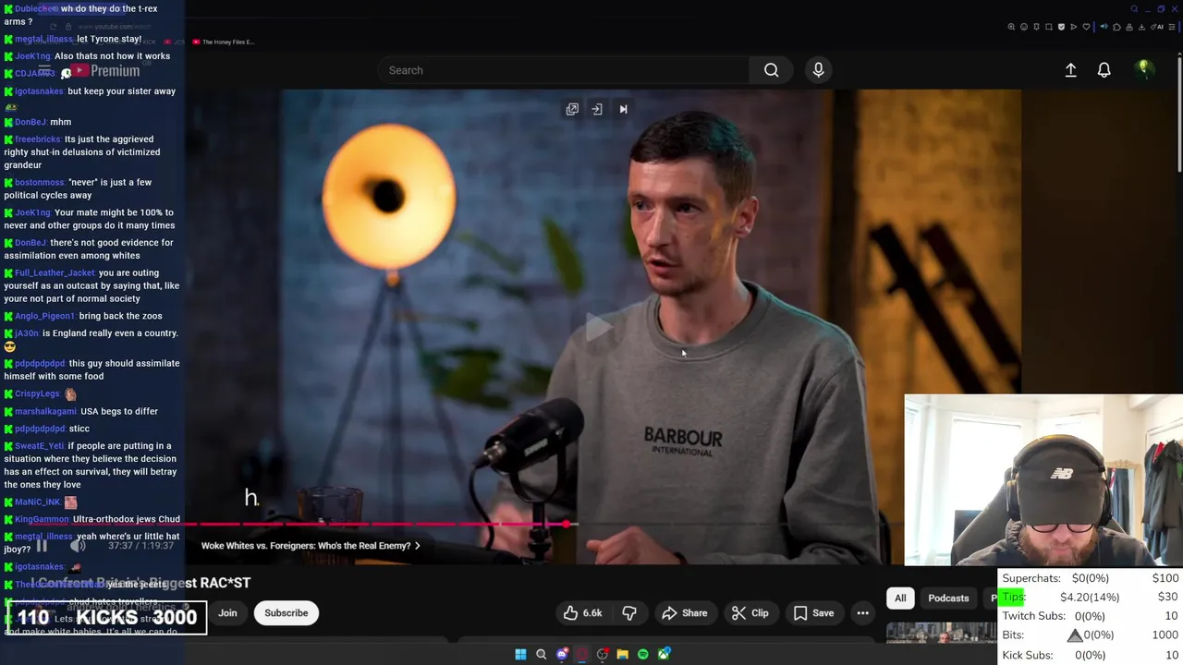Select the 'Podcasts' filter chip
The width and height of the screenshot is (1183, 665).
[948, 598]
